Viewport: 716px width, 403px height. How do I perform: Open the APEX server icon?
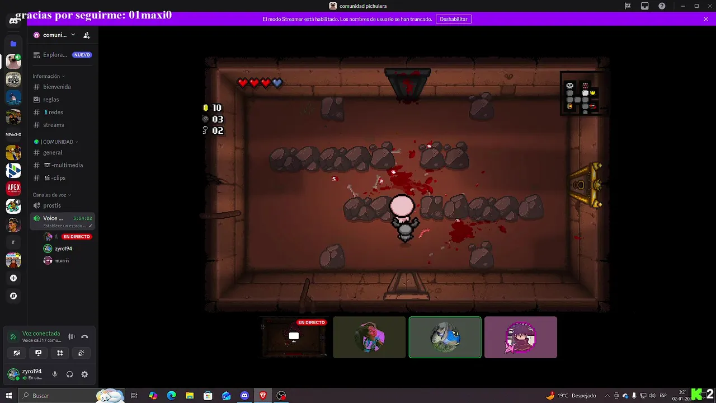13,188
